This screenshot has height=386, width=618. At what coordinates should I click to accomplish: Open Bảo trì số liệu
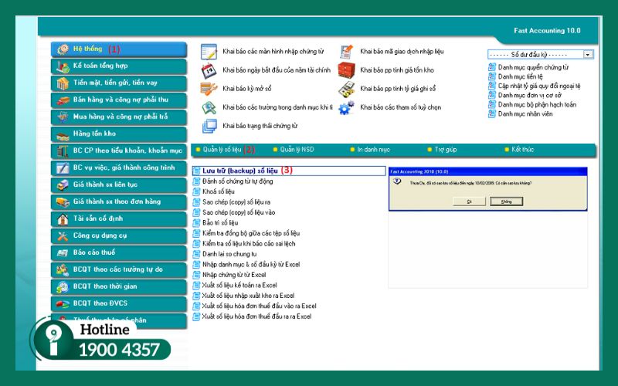click(220, 223)
